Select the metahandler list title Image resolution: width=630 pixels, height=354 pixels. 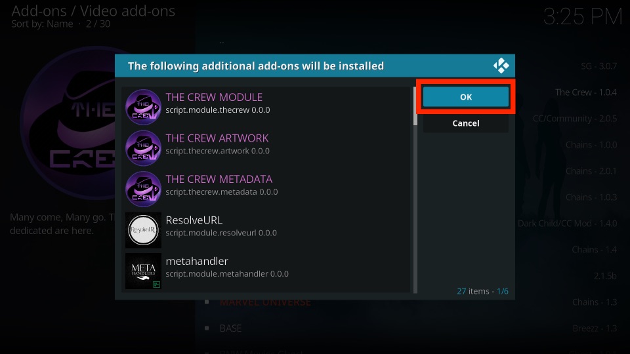tap(197, 261)
